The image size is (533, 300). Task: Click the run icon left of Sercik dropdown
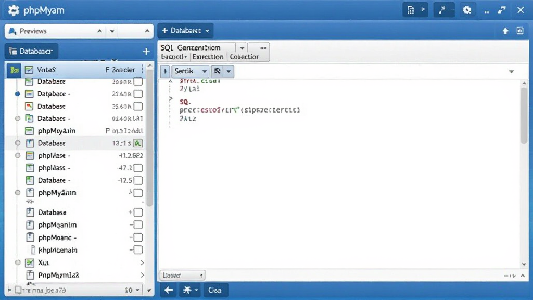pos(165,71)
